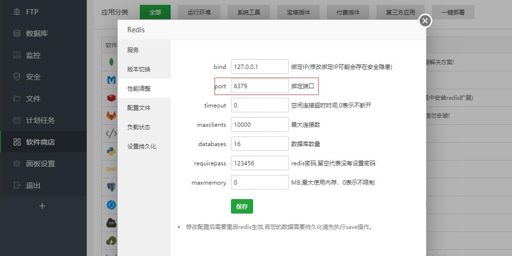Switch to 服务 tab in Redis dialog
Screen dimensions: 512x256
point(144,50)
